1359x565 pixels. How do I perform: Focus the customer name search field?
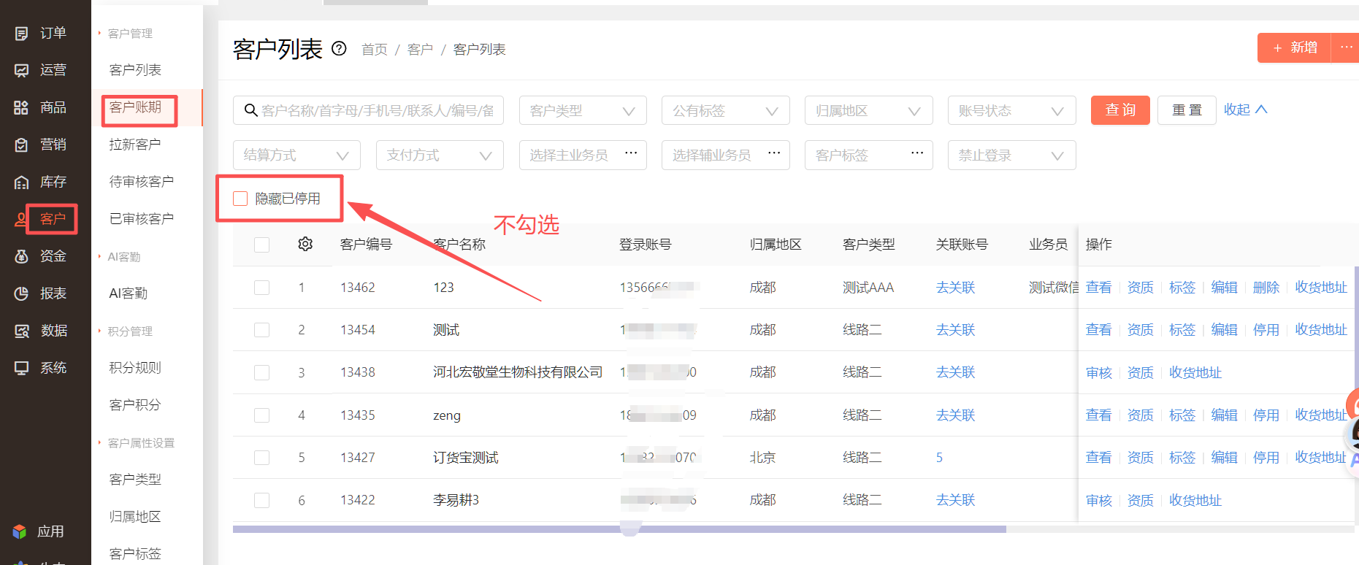click(368, 110)
